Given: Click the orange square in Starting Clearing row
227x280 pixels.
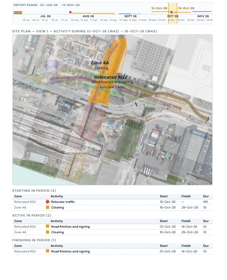Looking at the screenshot, I should 48,207.
